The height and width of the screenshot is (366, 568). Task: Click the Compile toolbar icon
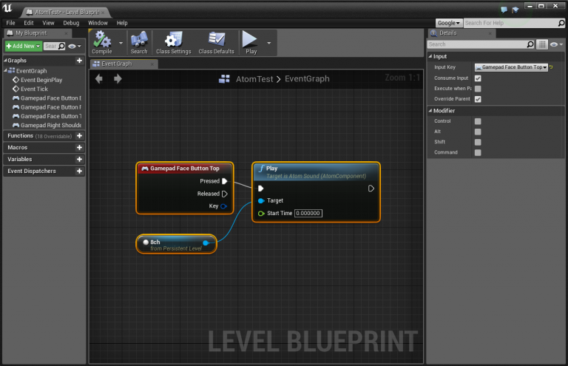pyautogui.click(x=101, y=41)
